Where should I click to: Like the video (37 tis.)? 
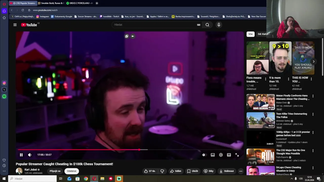(150, 171)
